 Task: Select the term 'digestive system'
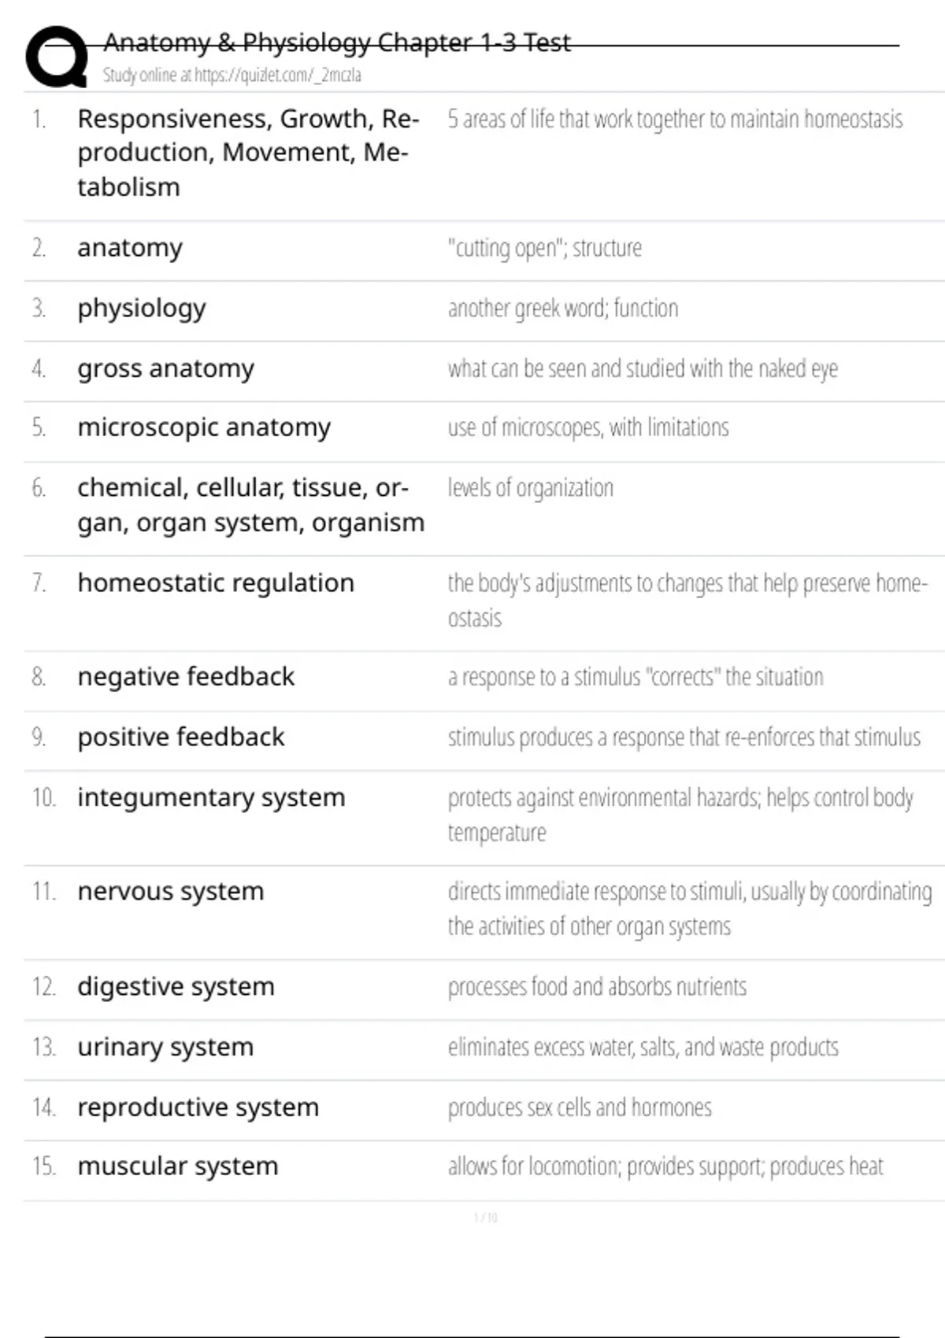click(x=176, y=987)
